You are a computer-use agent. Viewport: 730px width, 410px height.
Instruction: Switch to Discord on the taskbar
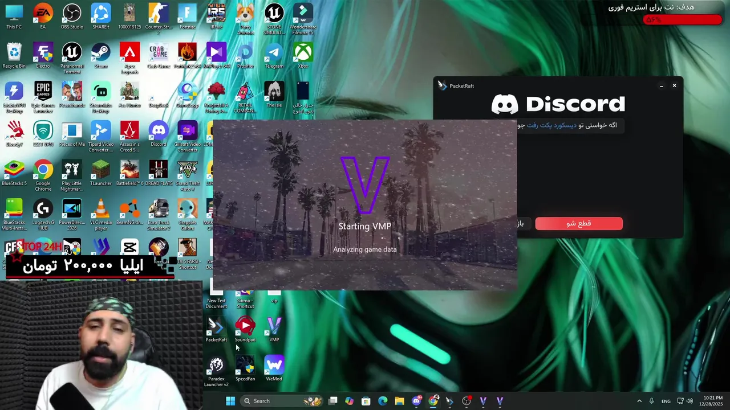pyautogui.click(x=416, y=401)
